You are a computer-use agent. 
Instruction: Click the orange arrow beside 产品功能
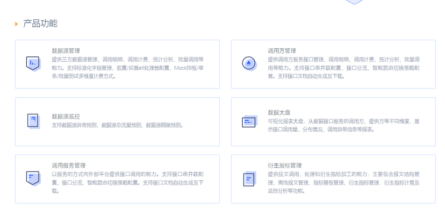click(17, 24)
